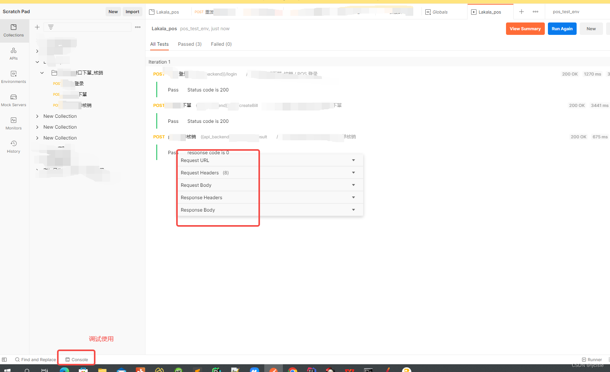Expand the Response Body section
Screen dimensions: 610x372
tap(270, 210)
